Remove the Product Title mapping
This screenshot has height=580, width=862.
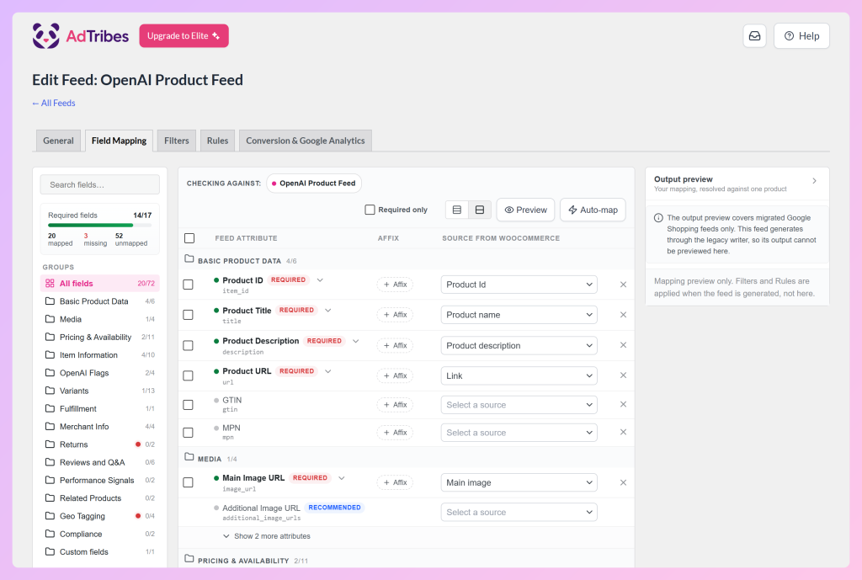tap(623, 315)
